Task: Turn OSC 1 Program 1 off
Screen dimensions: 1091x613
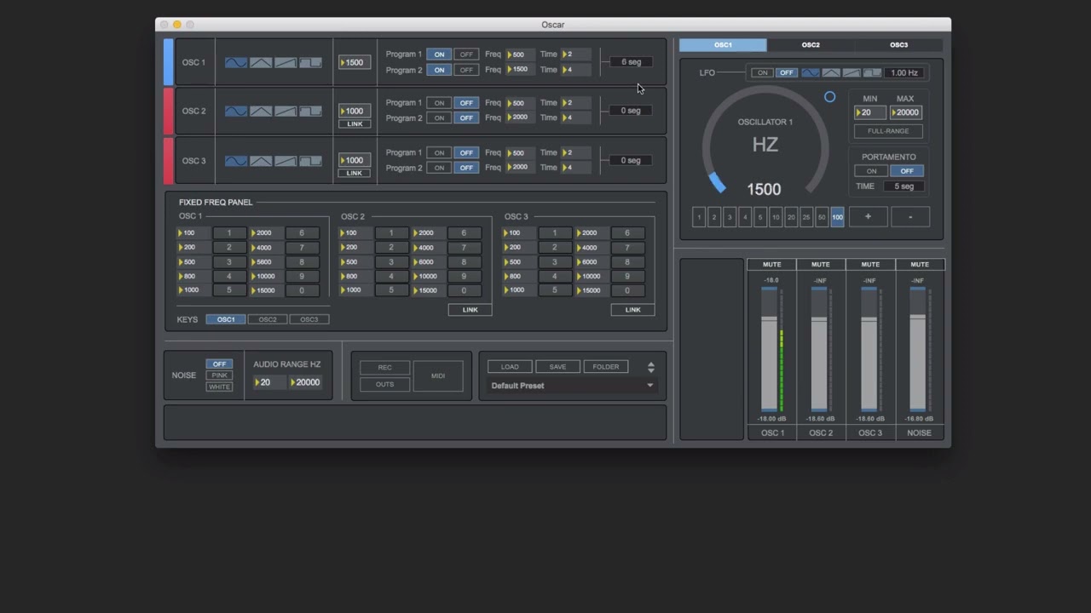Action: point(466,54)
